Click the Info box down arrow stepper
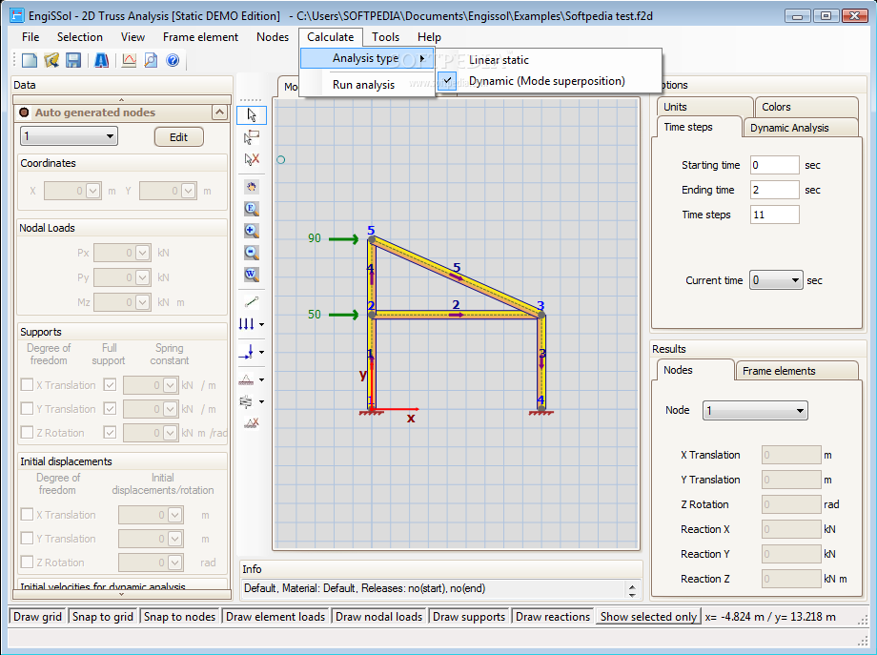This screenshot has height=655, width=877. tap(632, 595)
